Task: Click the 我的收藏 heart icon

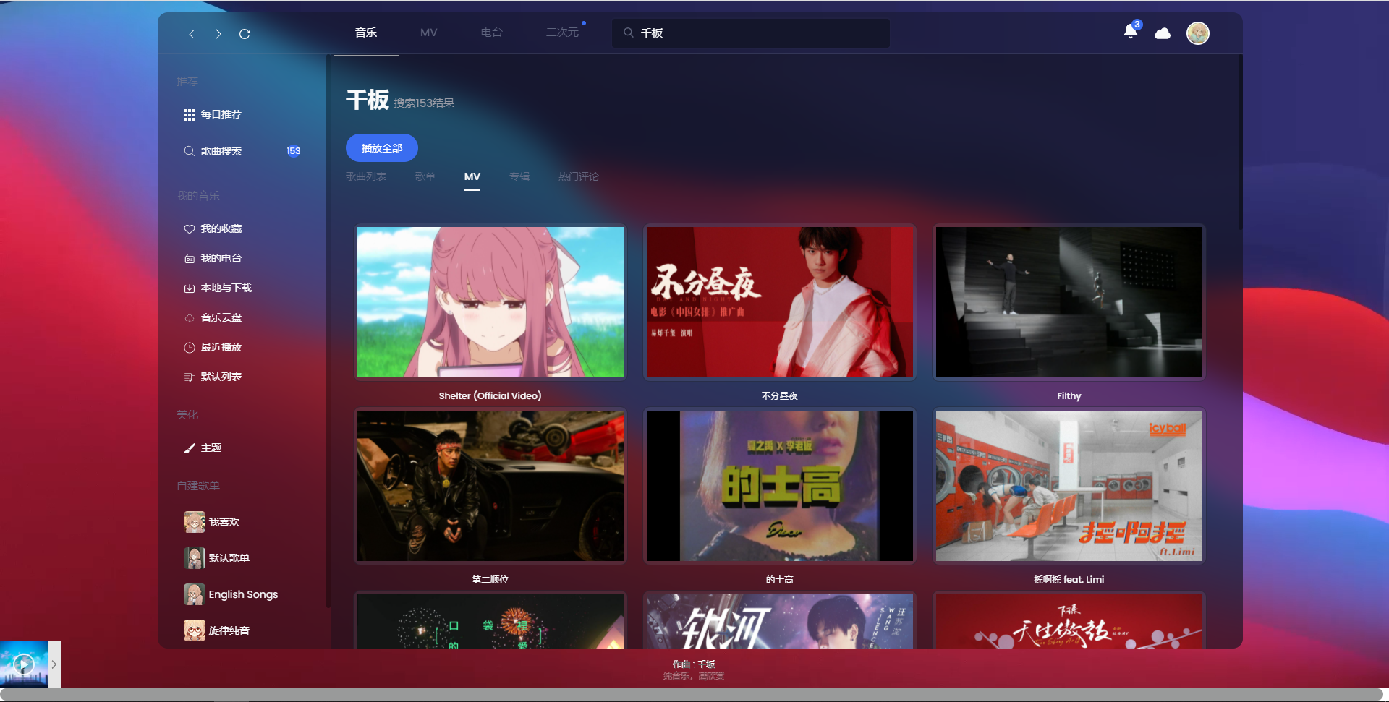Action: coord(190,228)
